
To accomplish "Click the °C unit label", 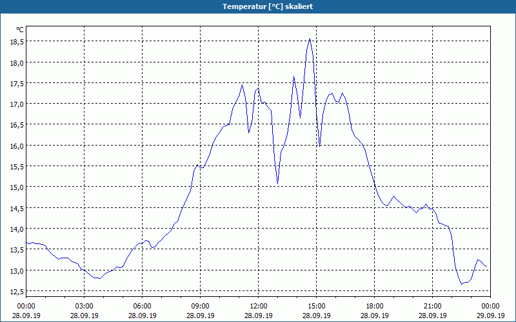I will click(20, 30).
